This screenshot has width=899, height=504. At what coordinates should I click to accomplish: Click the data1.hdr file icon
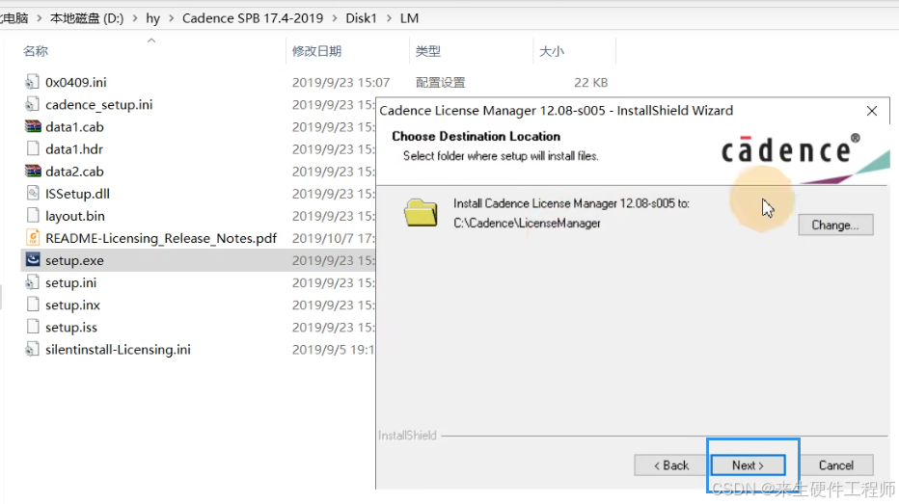(33, 149)
